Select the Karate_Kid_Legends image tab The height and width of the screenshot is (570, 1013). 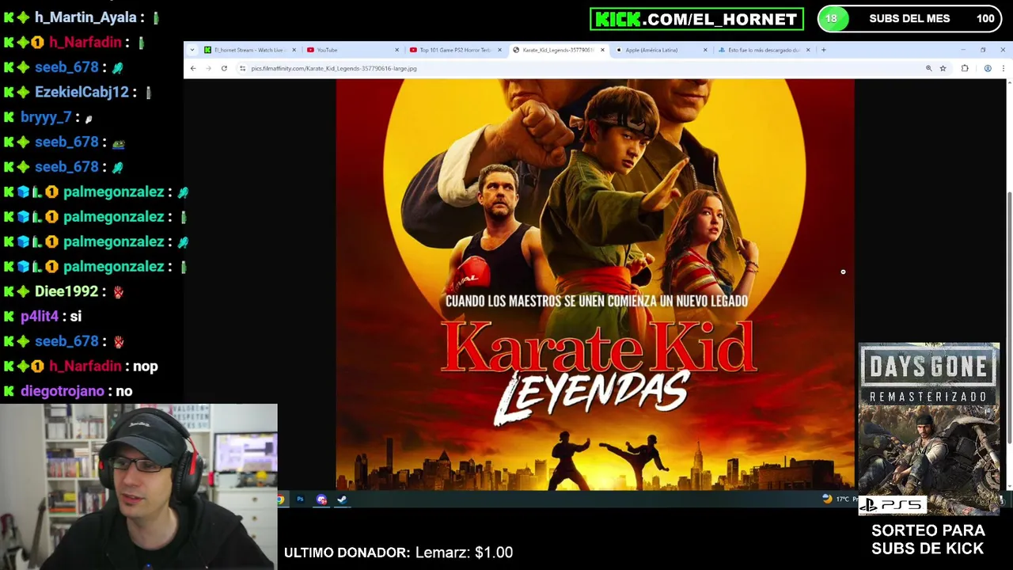click(x=558, y=50)
